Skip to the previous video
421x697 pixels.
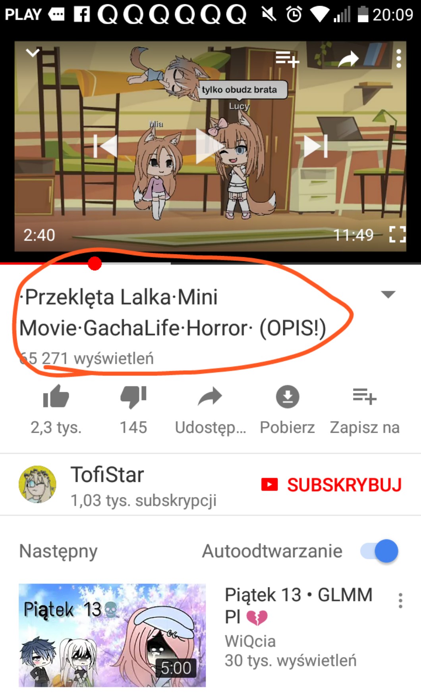click(x=105, y=146)
